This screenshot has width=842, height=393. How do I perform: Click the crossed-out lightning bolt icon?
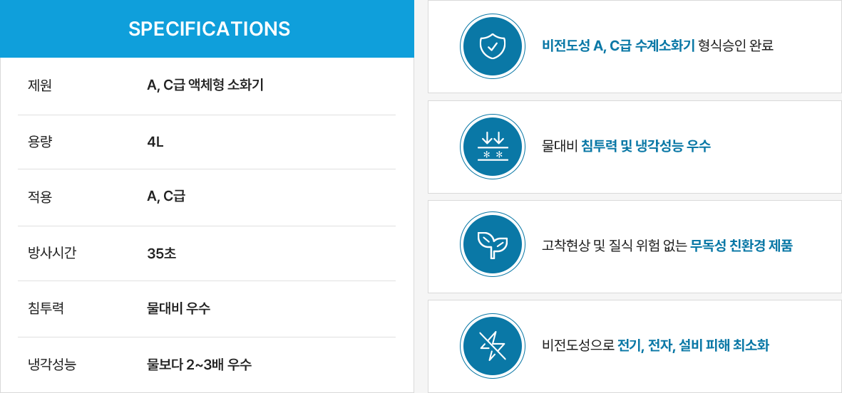pyautogui.click(x=493, y=345)
